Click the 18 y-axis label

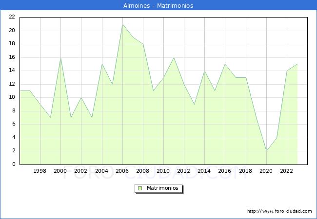[x=12, y=44]
